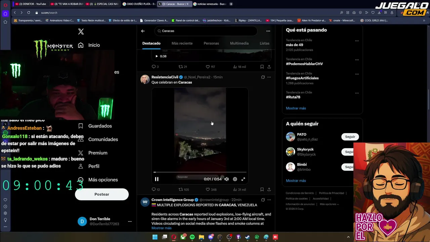Open Steam from the taskbar

pos(248,237)
